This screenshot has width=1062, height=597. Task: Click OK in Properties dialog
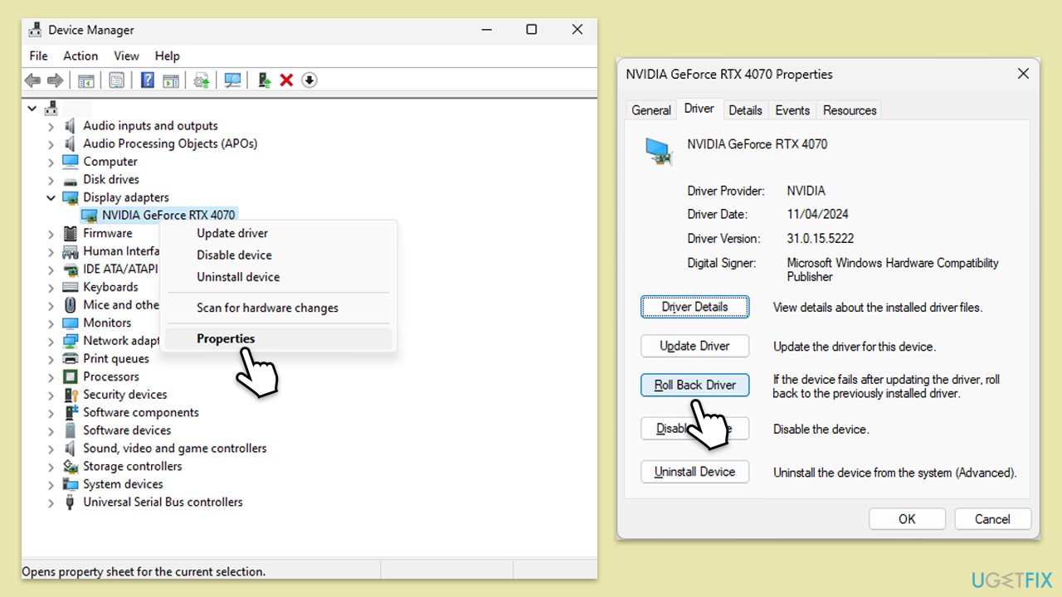click(x=907, y=519)
